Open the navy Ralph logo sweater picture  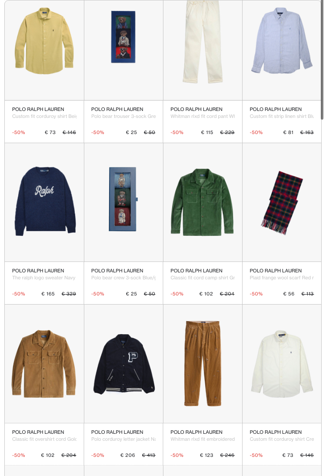[45, 201]
